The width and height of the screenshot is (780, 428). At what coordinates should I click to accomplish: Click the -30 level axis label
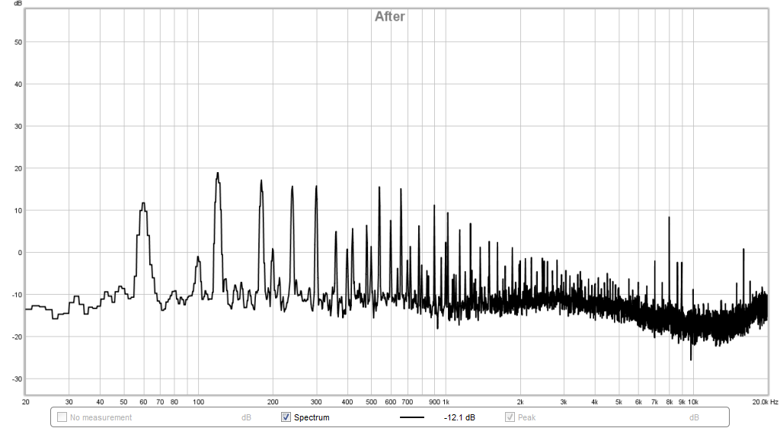coord(18,378)
